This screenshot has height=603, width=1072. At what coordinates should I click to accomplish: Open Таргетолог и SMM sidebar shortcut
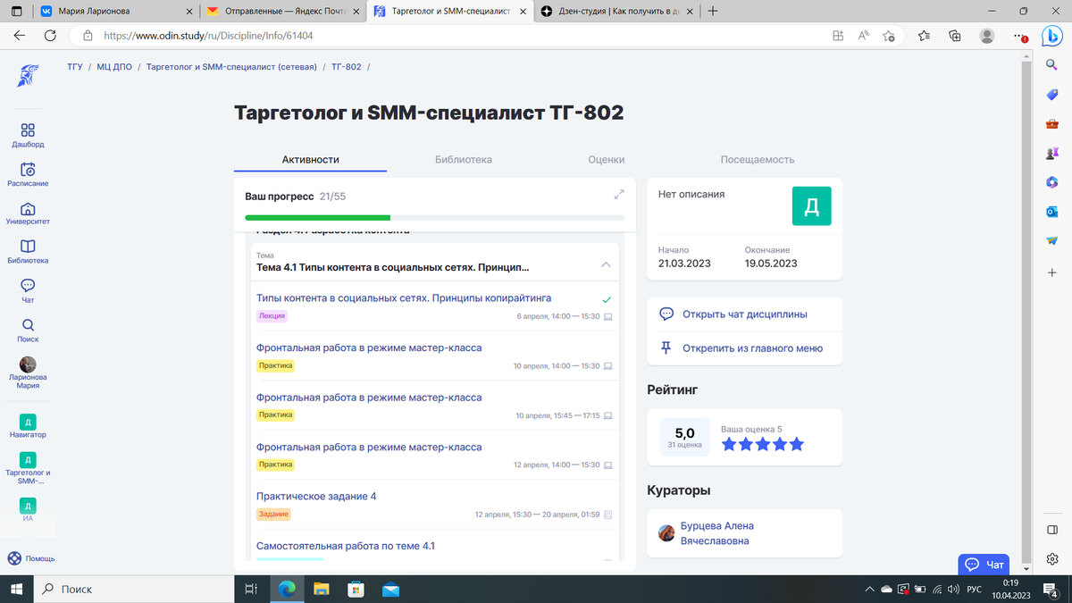[x=28, y=460]
